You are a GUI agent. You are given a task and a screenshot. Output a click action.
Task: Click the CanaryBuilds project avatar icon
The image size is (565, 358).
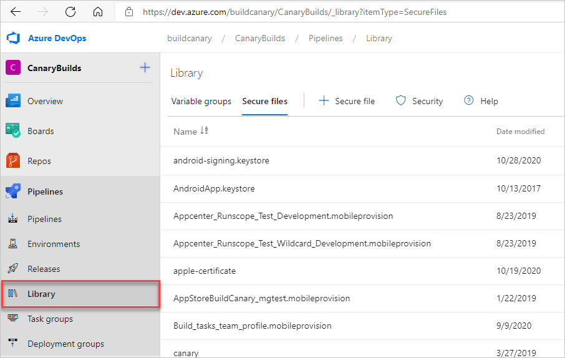click(x=13, y=67)
